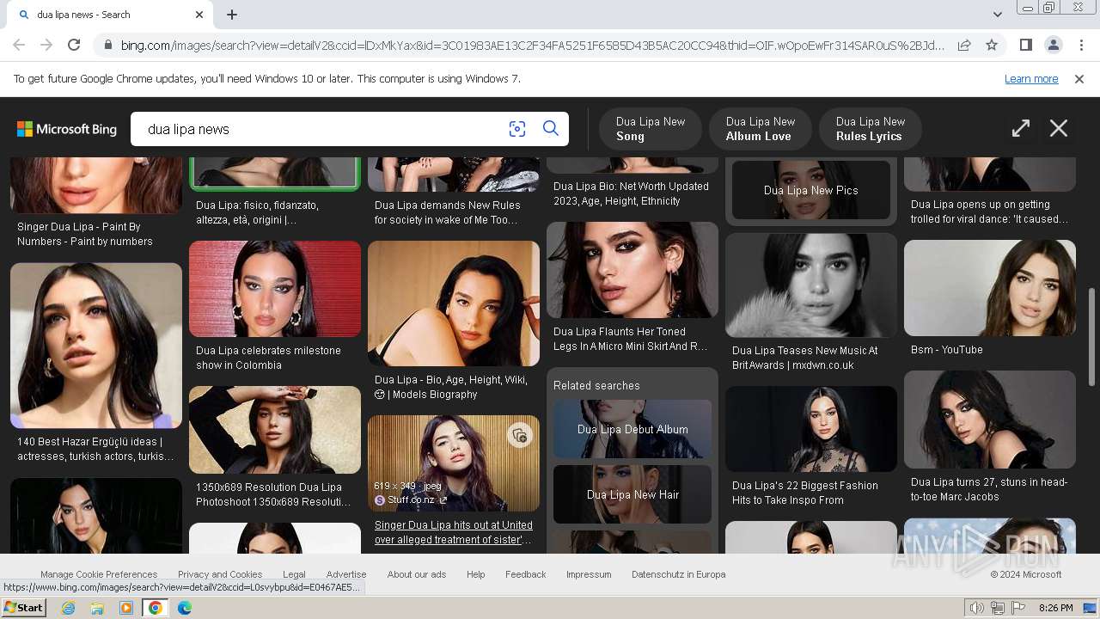Open Datenschutz in Europa link
The width and height of the screenshot is (1100, 619).
678,574
